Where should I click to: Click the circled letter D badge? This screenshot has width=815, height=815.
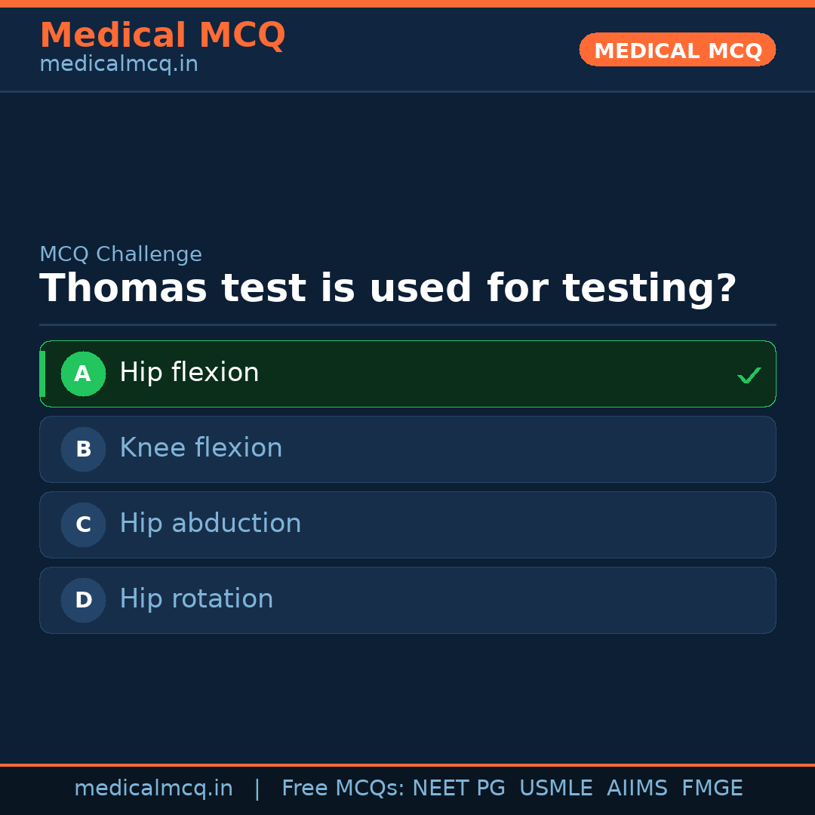[x=83, y=600]
